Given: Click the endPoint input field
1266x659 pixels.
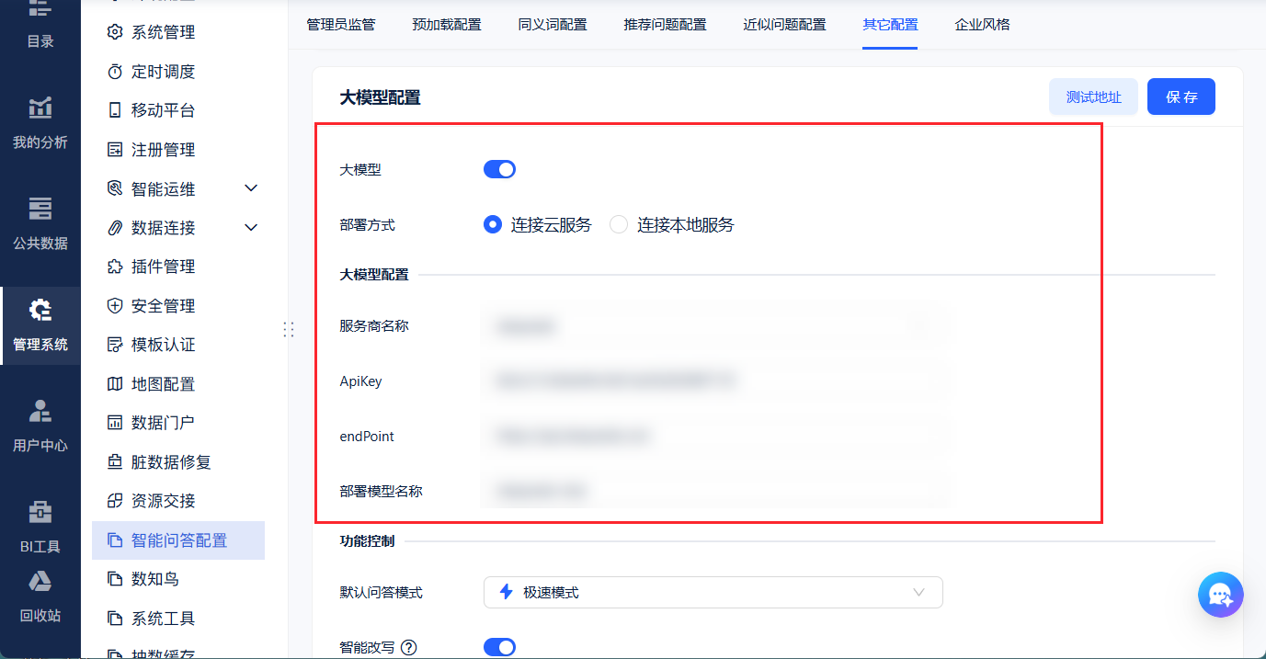Looking at the screenshot, I should click(x=713, y=436).
